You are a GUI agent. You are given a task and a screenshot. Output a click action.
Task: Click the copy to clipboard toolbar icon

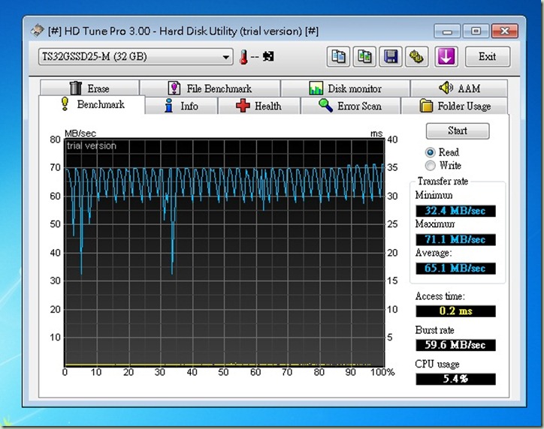point(338,56)
